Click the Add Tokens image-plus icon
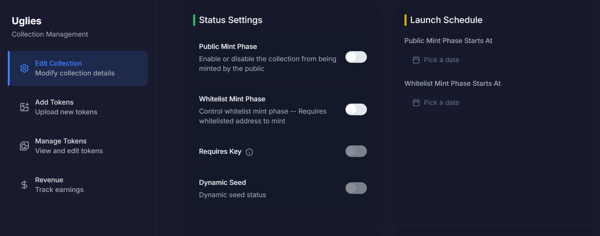Viewport: 600px width, 236px height. tap(24, 107)
